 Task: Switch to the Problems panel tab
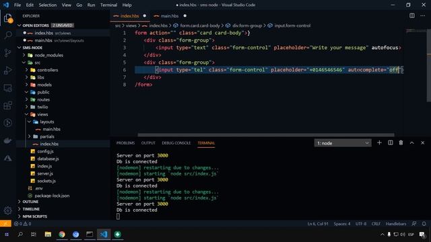pyautogui.click(x=125, y=143)
